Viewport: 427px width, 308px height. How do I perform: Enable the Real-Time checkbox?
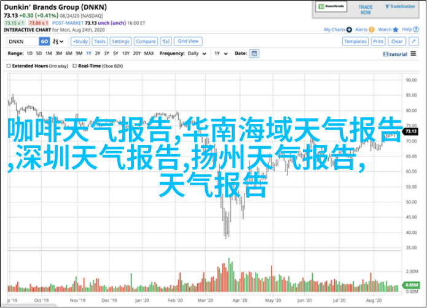[74, 66]
